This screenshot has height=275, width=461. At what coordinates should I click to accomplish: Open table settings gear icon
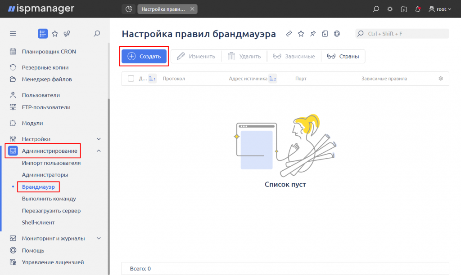pos(440,78)
